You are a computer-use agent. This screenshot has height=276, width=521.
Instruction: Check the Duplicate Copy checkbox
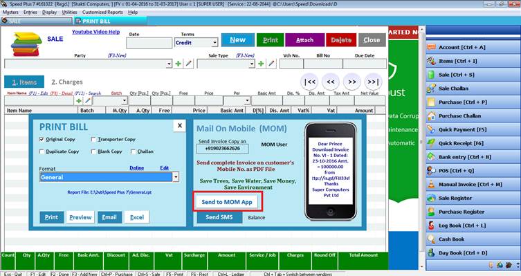(x=42, y=151)
